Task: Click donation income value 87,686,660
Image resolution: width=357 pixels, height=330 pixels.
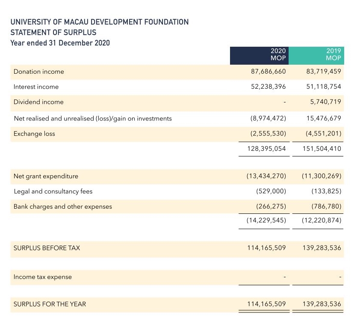Action: pos(268,72)
